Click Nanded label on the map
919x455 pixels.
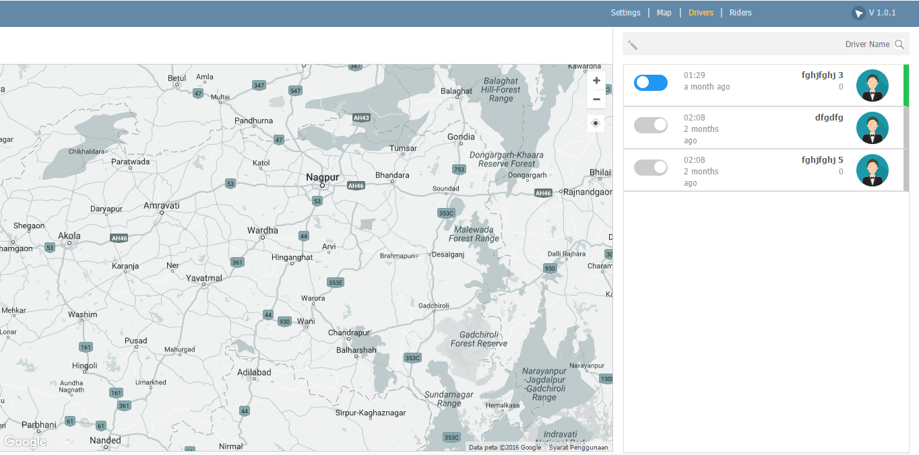tap(106, 440)
